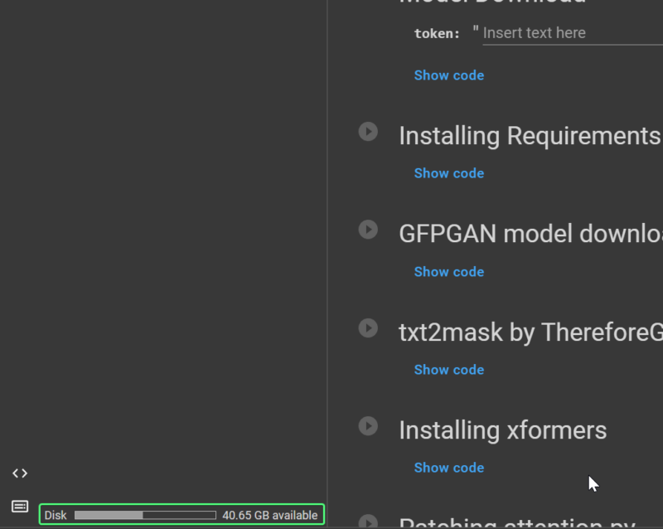Show code for the Model Download cell
Image resolution: width=663 pixels, height=529 pixels.
(x=448, y=75)
